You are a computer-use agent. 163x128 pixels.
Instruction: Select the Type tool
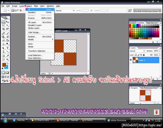pos(7,48)
